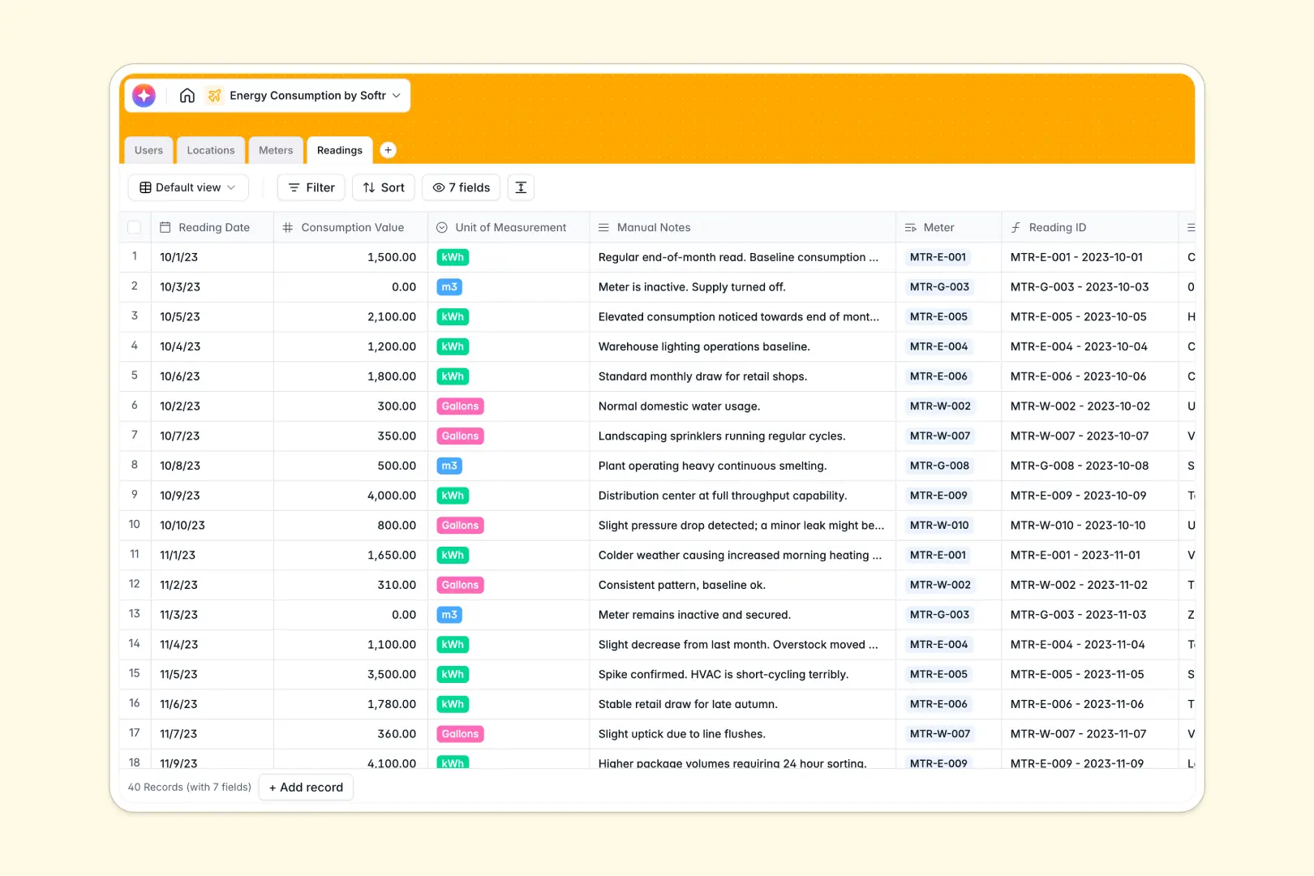Screen dimensions: 1314x876
Task: Open the Default view dropdown
Action: pyautogui.click(x=188, y=187)
